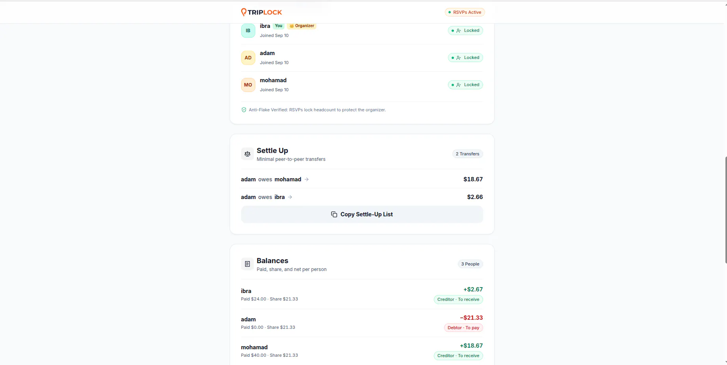This screenshot has width=727, height=365.
Task: Click the Settle Up heading
Action: click(x=272, y=151)
